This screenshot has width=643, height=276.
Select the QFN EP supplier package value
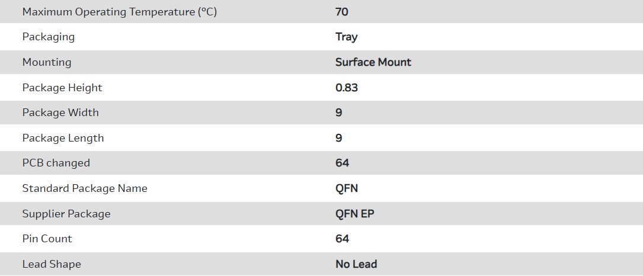click(355, 214)
